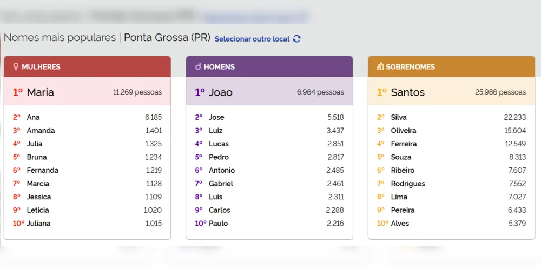This screenshot has width=541, height=270.
Task: Click the value 1.401 next to Amanda
Action: point(154,131)
